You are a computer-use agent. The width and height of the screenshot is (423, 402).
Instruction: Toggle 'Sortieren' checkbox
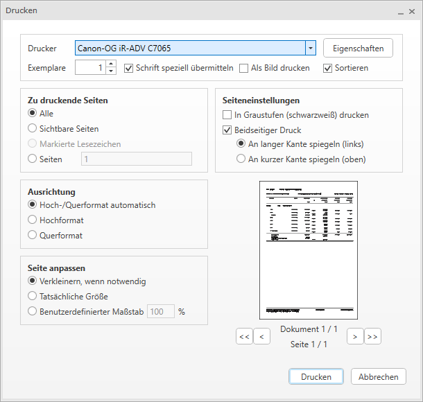pos(327,68)
